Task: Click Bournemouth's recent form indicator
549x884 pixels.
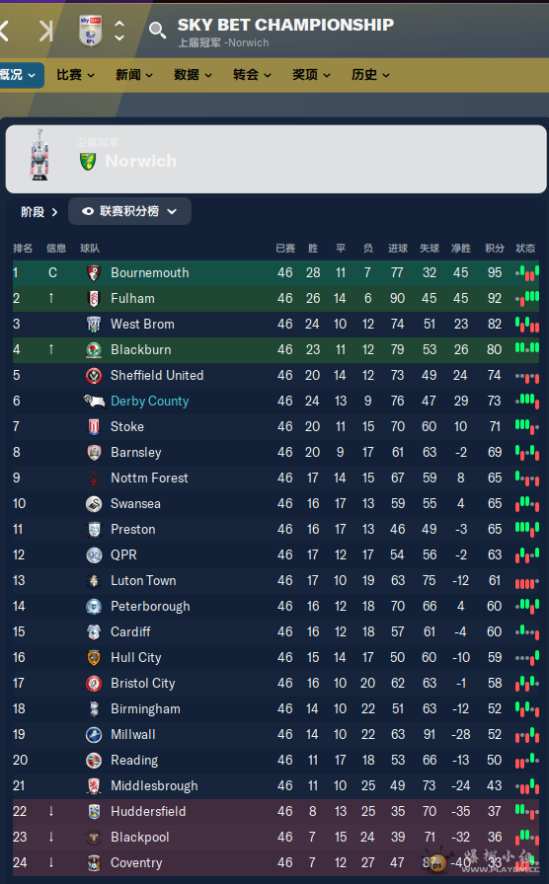Action: [x=527, y=273]
